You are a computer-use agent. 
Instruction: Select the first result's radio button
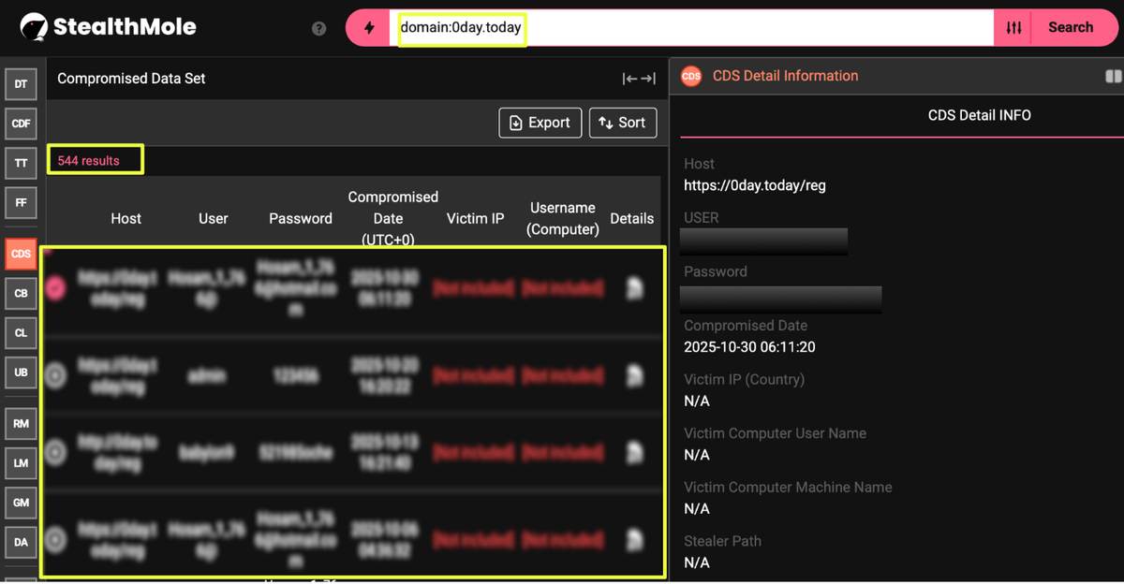(55, 288)
